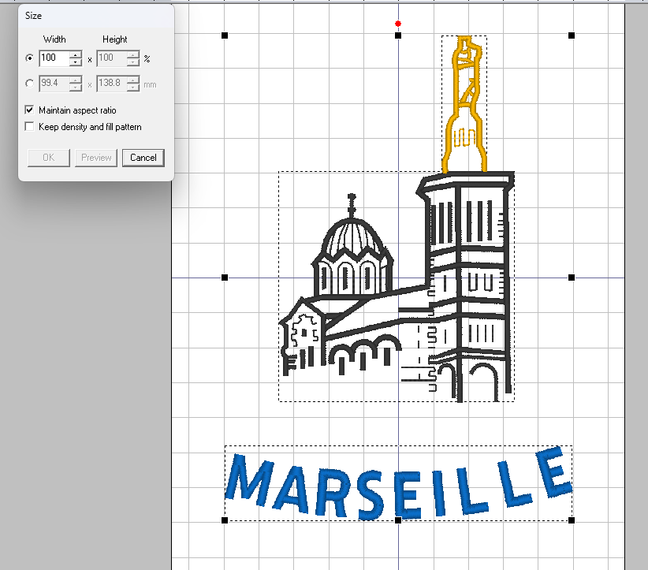This screenshot has height=570, width=648.
Task: Click the Height column label
Action: pos(115,39)
